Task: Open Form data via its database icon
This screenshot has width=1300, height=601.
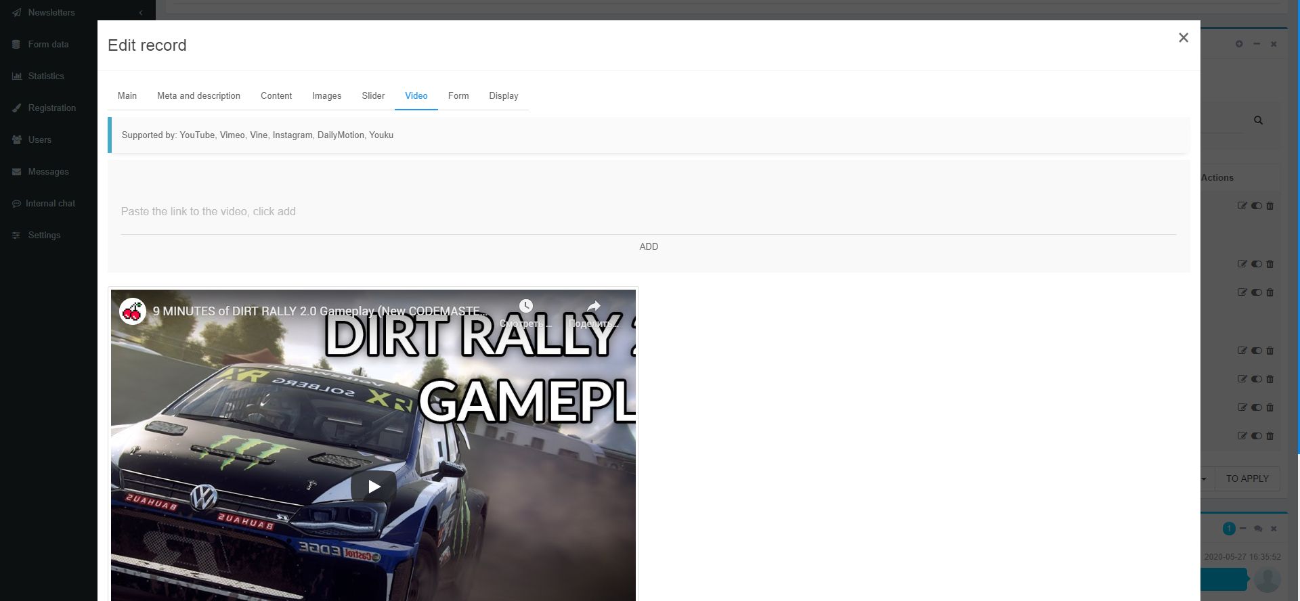Action: (x=16, y=45)
